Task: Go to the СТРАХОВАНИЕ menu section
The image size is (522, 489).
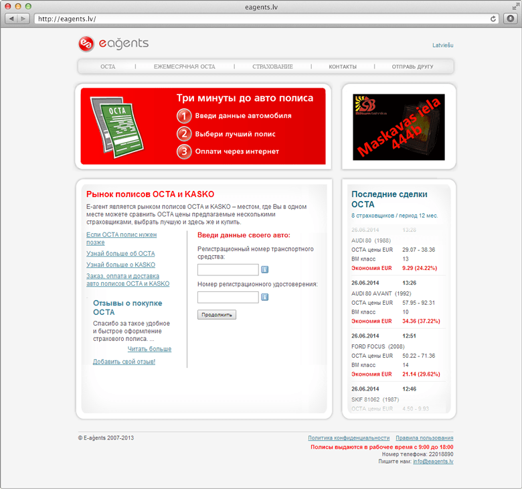Action: click(272, 67)
